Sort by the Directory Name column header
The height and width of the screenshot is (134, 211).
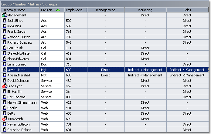20,10
